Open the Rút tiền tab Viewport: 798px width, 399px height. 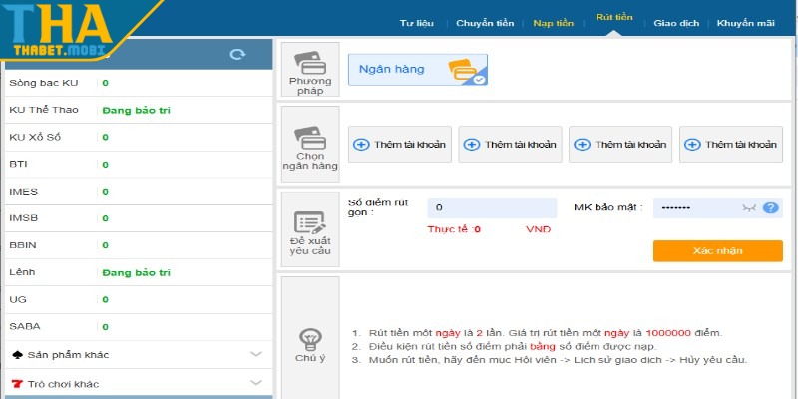pyautogui.click(x=608, y=19)
